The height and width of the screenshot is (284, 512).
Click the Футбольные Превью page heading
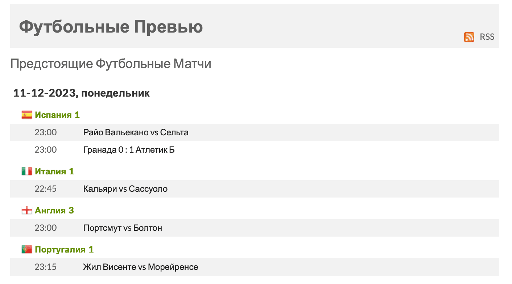tap(111, 27)
